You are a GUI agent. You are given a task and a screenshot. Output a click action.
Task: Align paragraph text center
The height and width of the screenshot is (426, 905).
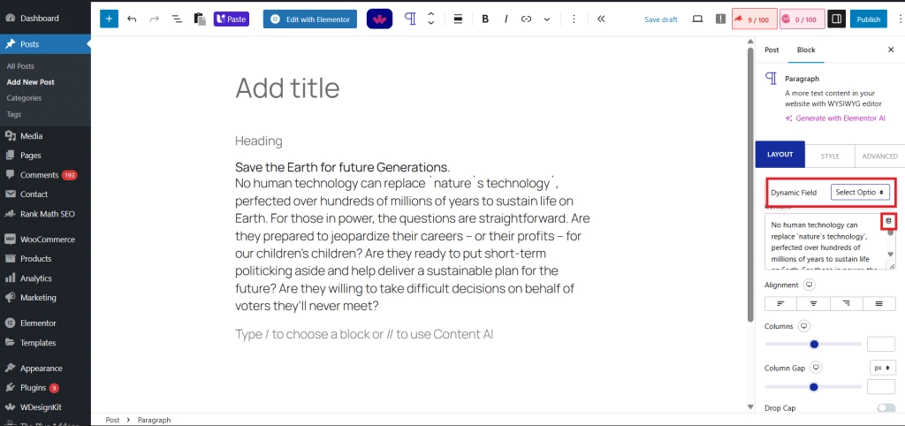click(x=813, y=304)
